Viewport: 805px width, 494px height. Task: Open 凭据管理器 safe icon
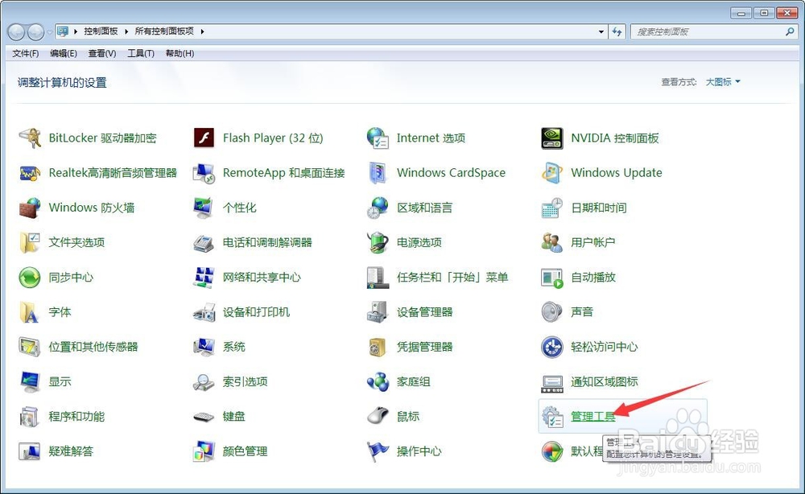[378, 347]
